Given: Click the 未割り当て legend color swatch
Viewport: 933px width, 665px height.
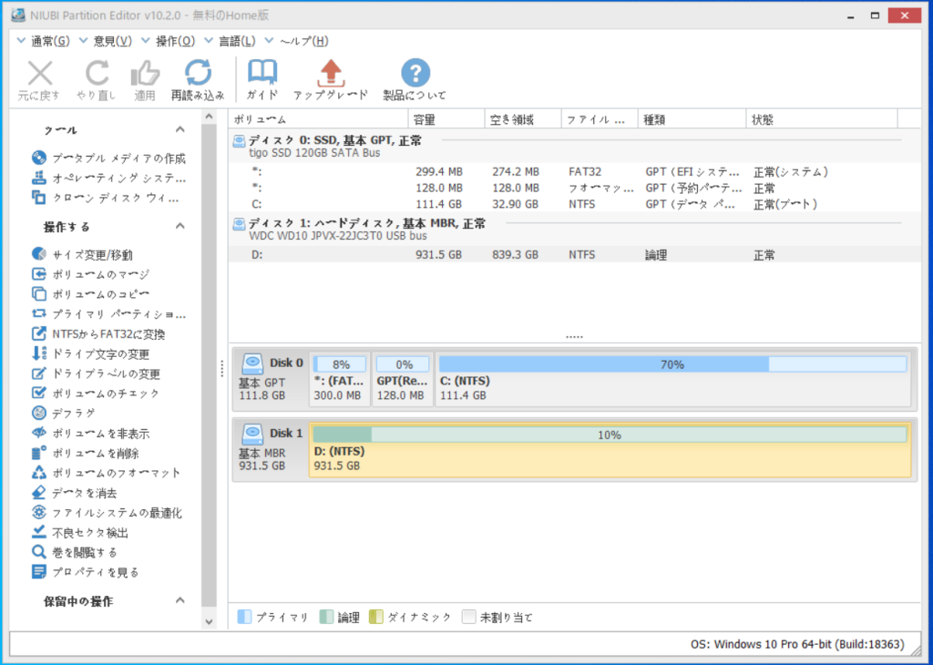Looking at the screenshot, I should [469, 617].
